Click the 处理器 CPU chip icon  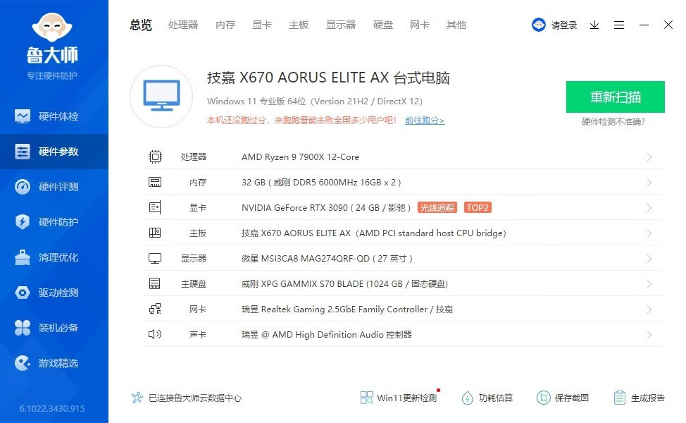pyautogui.click(x=155, y=157)
